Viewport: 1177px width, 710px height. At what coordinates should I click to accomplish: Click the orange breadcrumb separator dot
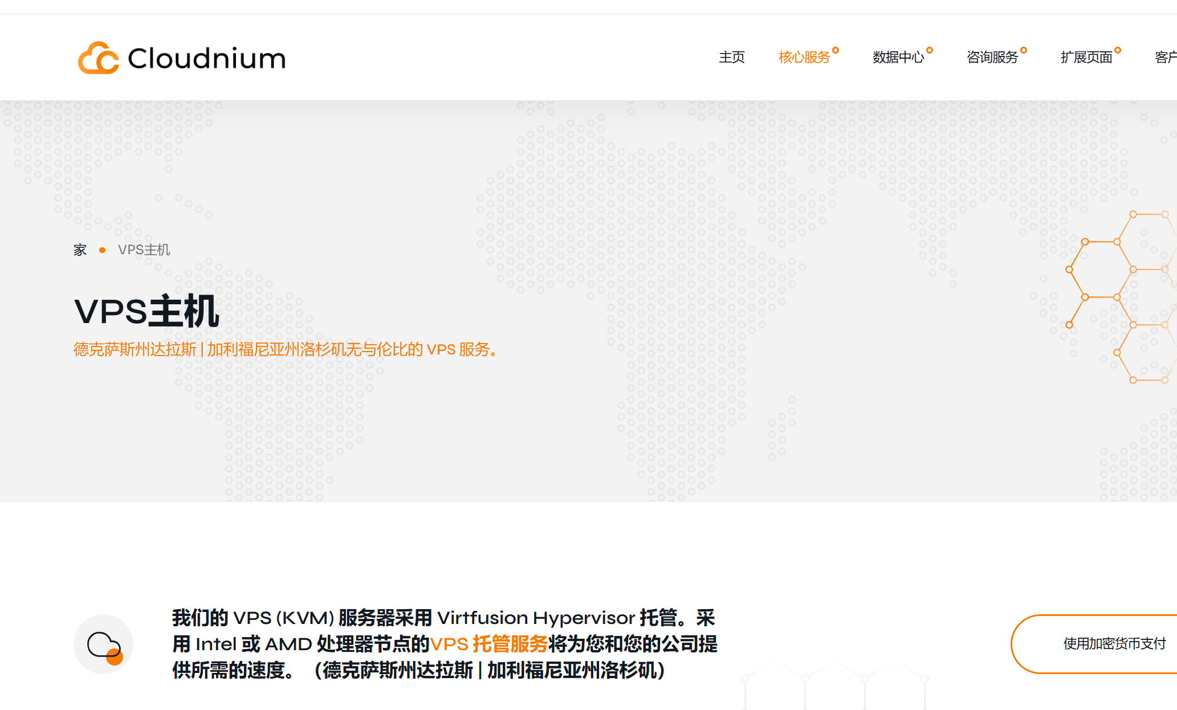102,250
